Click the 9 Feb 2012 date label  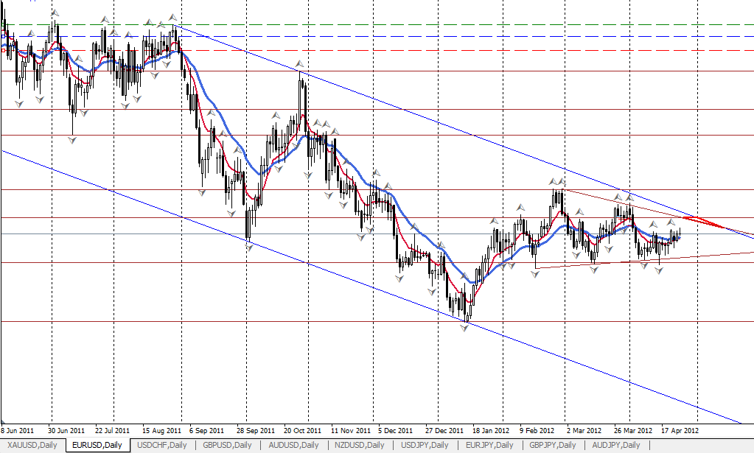click(x=537, y=430)
